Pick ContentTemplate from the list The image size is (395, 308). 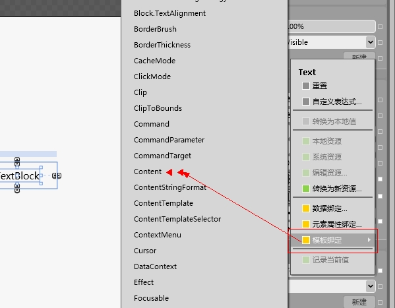[x=164, y=203]
